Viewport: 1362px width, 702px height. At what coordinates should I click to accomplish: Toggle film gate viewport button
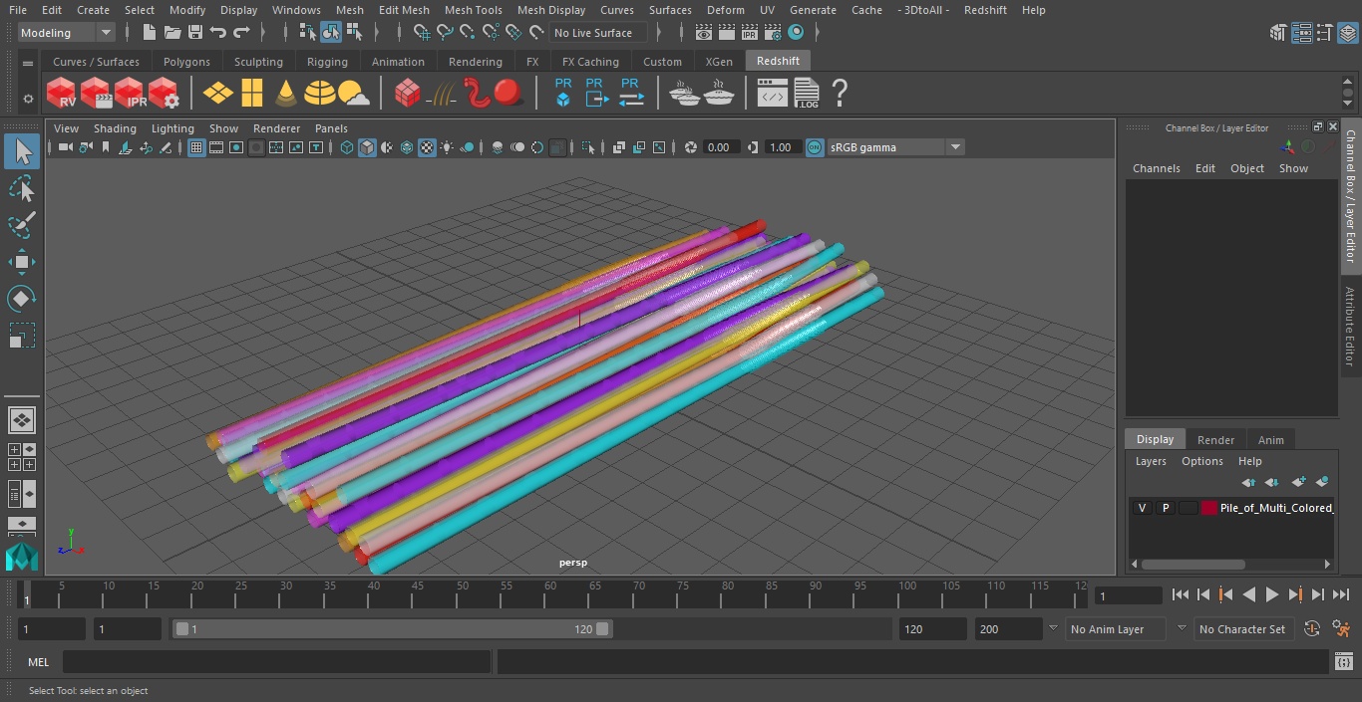(216, 147)
